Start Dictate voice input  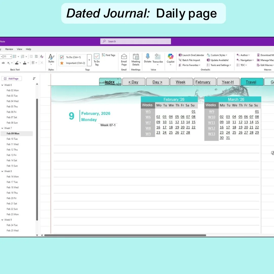[x=148, y=59]
